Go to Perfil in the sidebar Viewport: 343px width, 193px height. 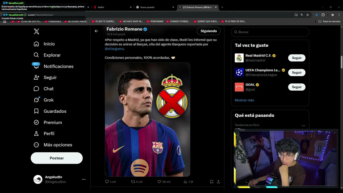point(44,133)
